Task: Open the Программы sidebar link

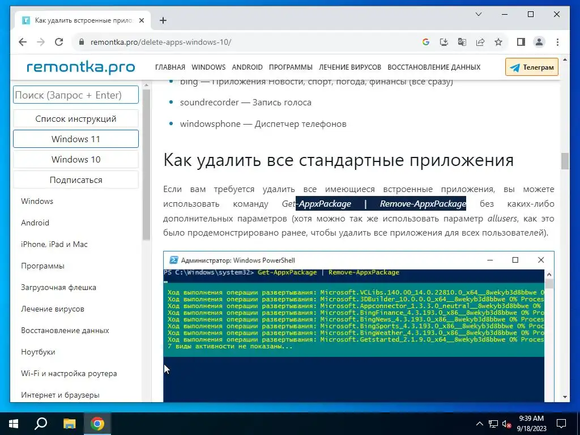Action: [42, 266]
